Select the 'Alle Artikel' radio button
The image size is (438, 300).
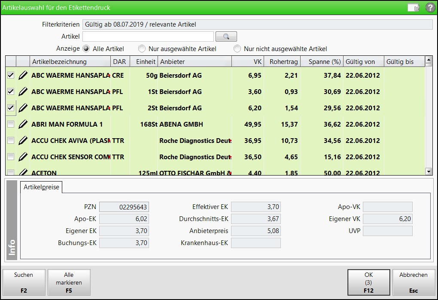pos(86,49)
